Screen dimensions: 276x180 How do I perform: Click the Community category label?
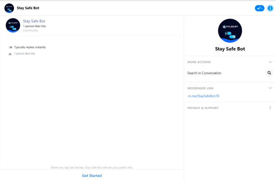(x=30, y=30)
